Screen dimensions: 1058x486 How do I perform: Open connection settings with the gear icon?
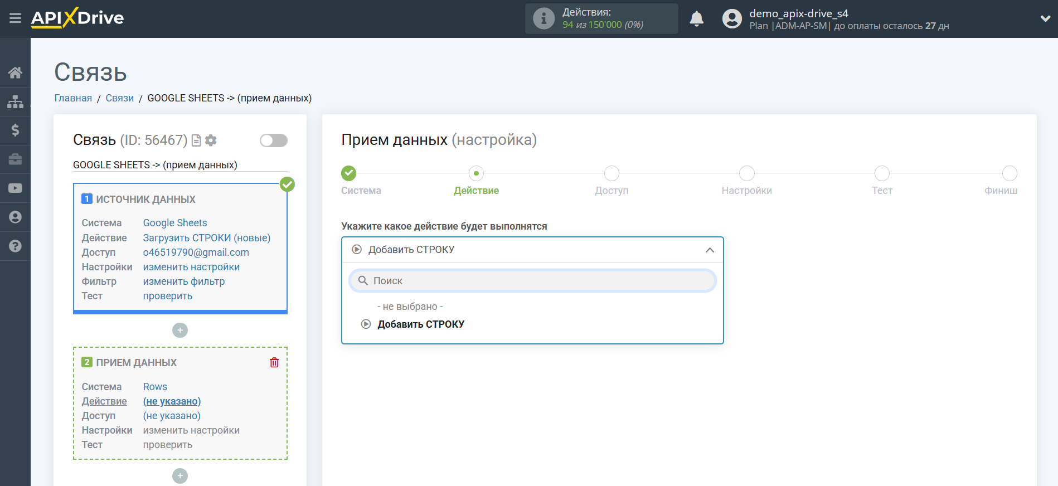[211, 140]
